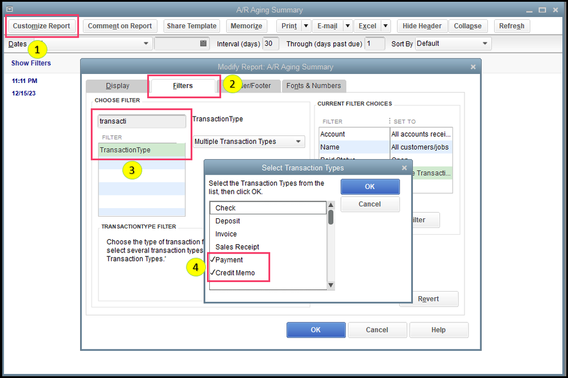Screen dimensions: 568x378
Task: Click the Memorize button
Action: pos(246,26)
